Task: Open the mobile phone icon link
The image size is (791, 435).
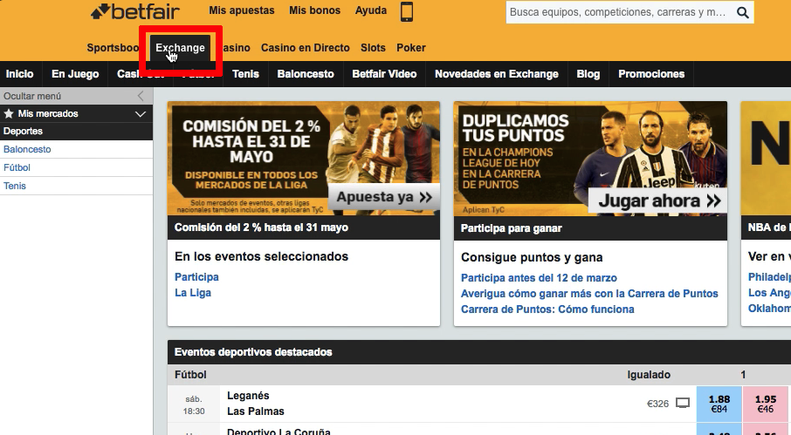Action: [407, 11]
